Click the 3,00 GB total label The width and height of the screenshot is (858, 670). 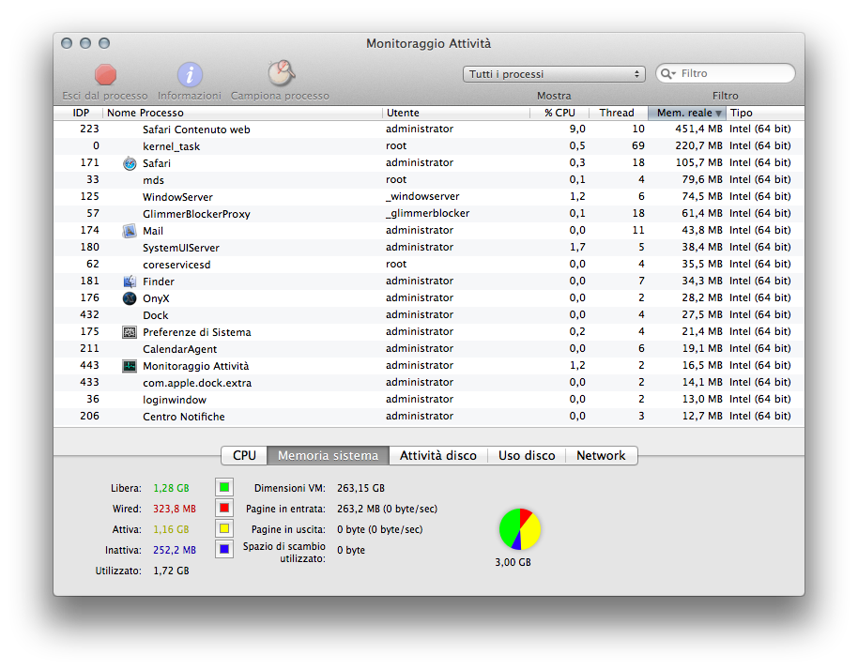(x=513, y=562)
